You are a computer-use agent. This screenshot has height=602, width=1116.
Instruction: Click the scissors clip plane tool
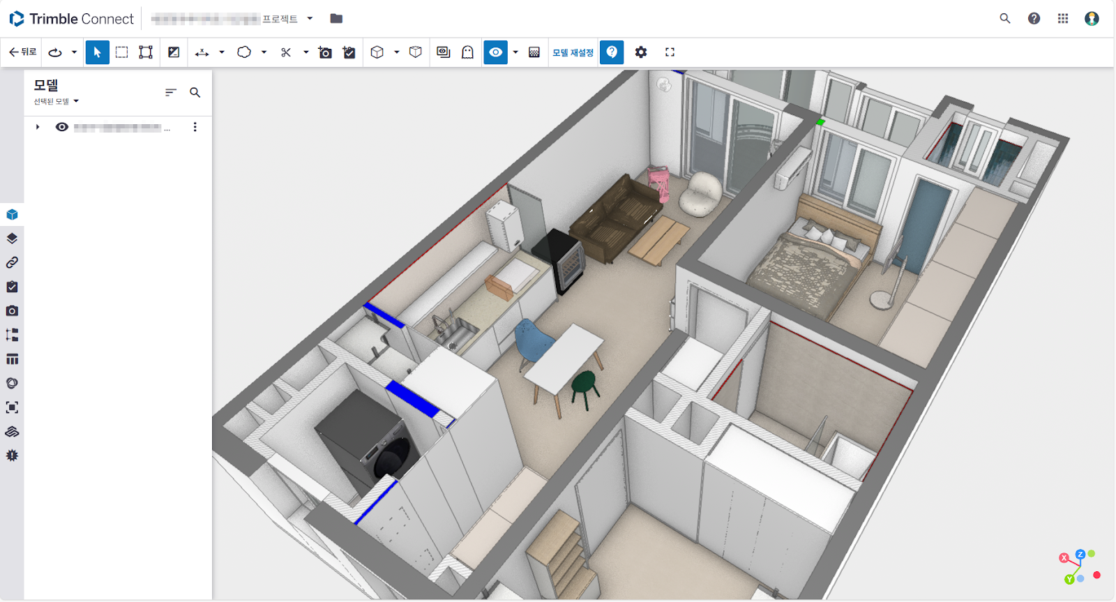[286, 52]
